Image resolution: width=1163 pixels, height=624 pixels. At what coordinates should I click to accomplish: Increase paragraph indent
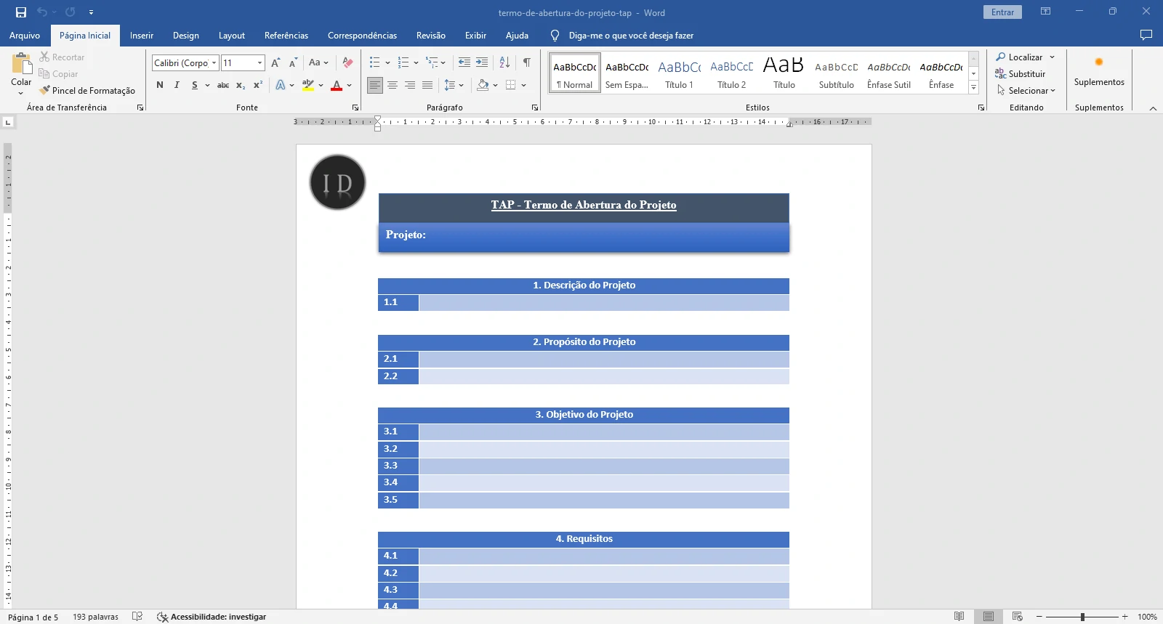[481, 63]
